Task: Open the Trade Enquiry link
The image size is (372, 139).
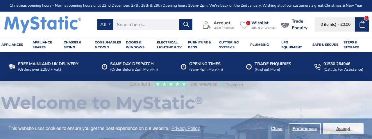Action: (300, 25)
